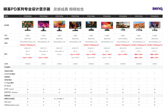The width and height of the screenshot is (167, 111).
Task: Open the PD2705U monitor thumbnail
Action: click(x=75, y=26)
